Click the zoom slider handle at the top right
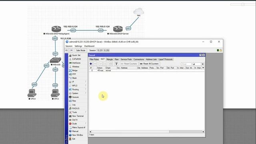The height and width of the screenshot is (144, 256). tap(243, 4)
